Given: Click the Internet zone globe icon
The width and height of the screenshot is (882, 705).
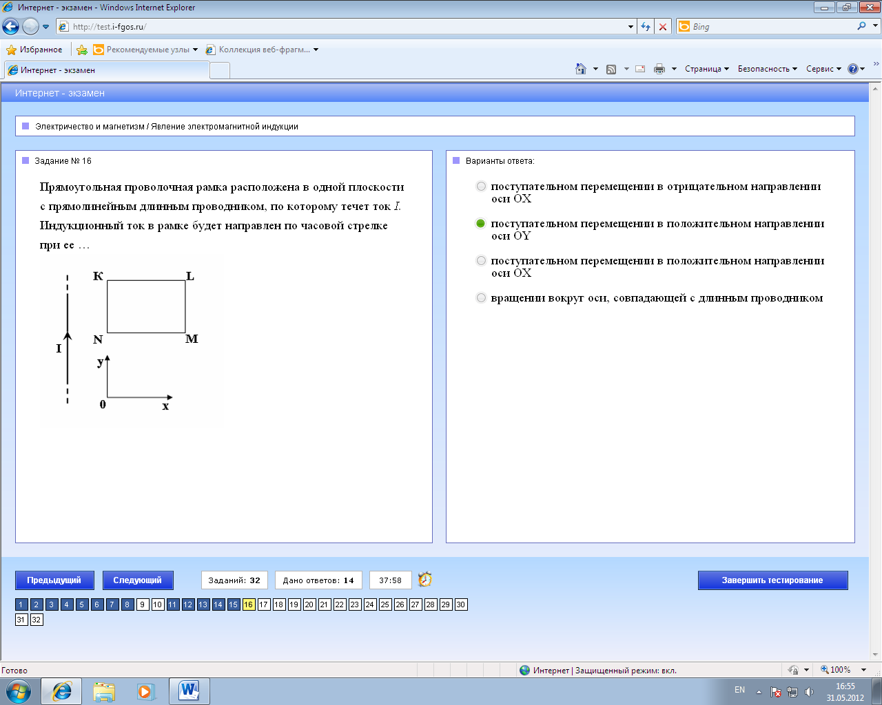Looking at the screenshot, I should tap(525, 670).
